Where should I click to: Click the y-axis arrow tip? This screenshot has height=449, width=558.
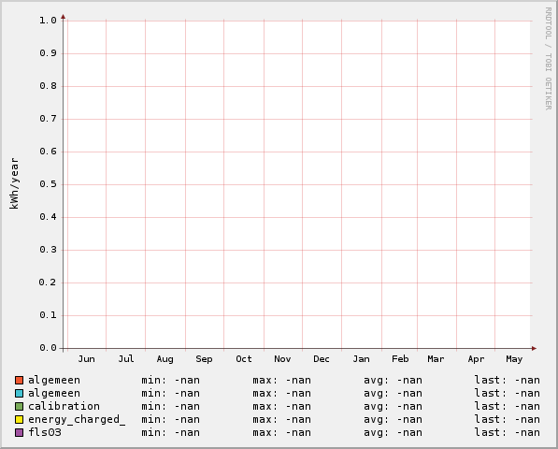click(x=63, y=17)
